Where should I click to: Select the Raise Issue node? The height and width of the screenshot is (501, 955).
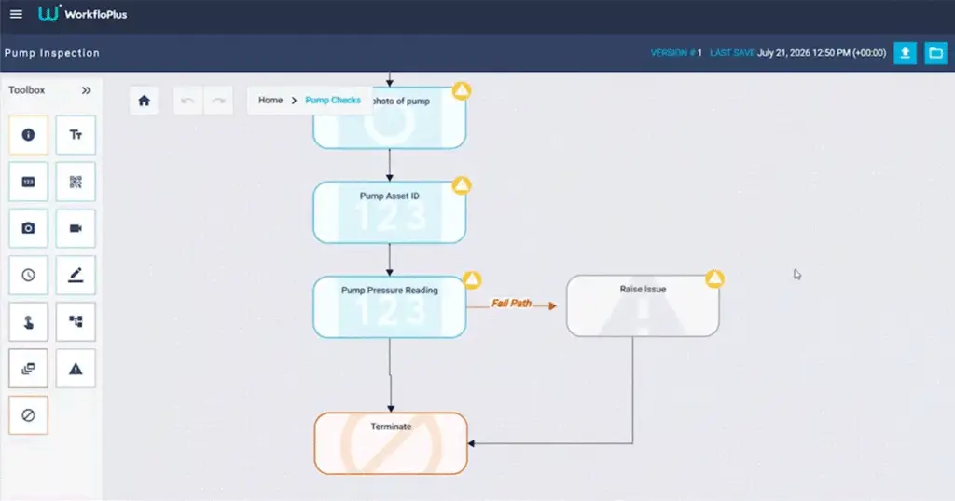point(643,305)
